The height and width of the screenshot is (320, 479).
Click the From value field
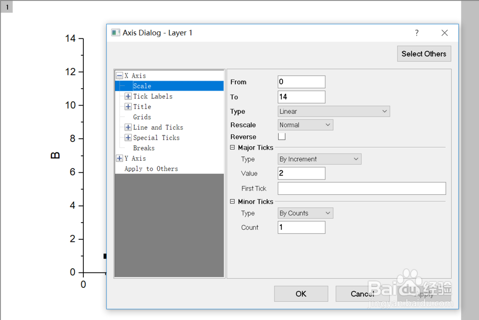tap(301, 82)
